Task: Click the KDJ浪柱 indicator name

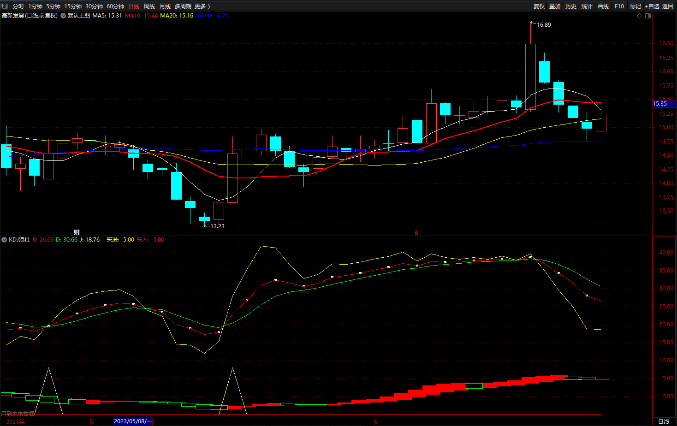Action: click(x=19, y=240)
